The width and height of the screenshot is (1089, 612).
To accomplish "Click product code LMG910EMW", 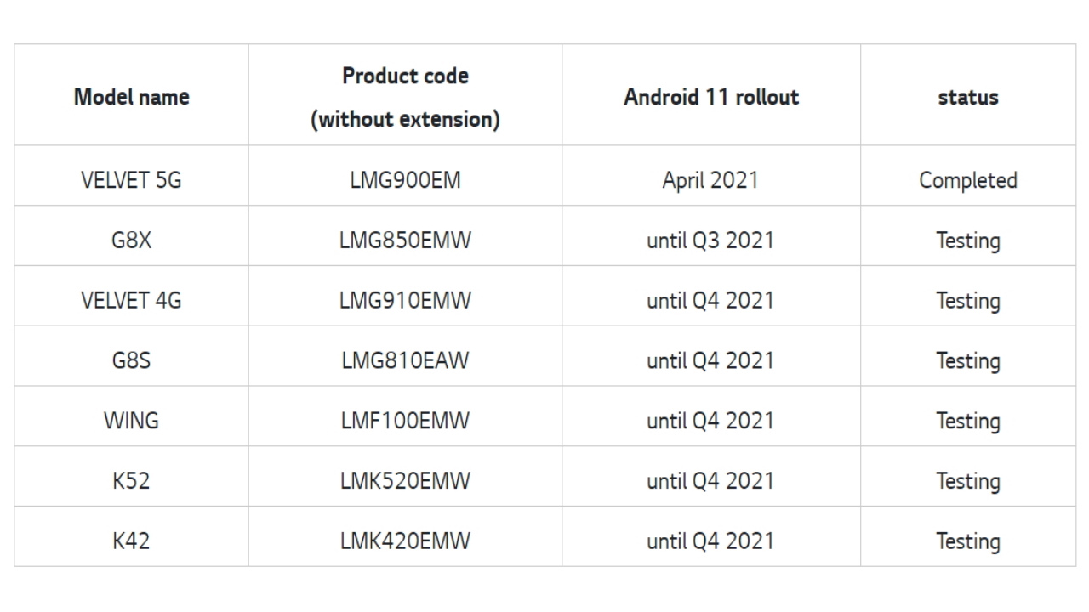I will tap(405, 301).
